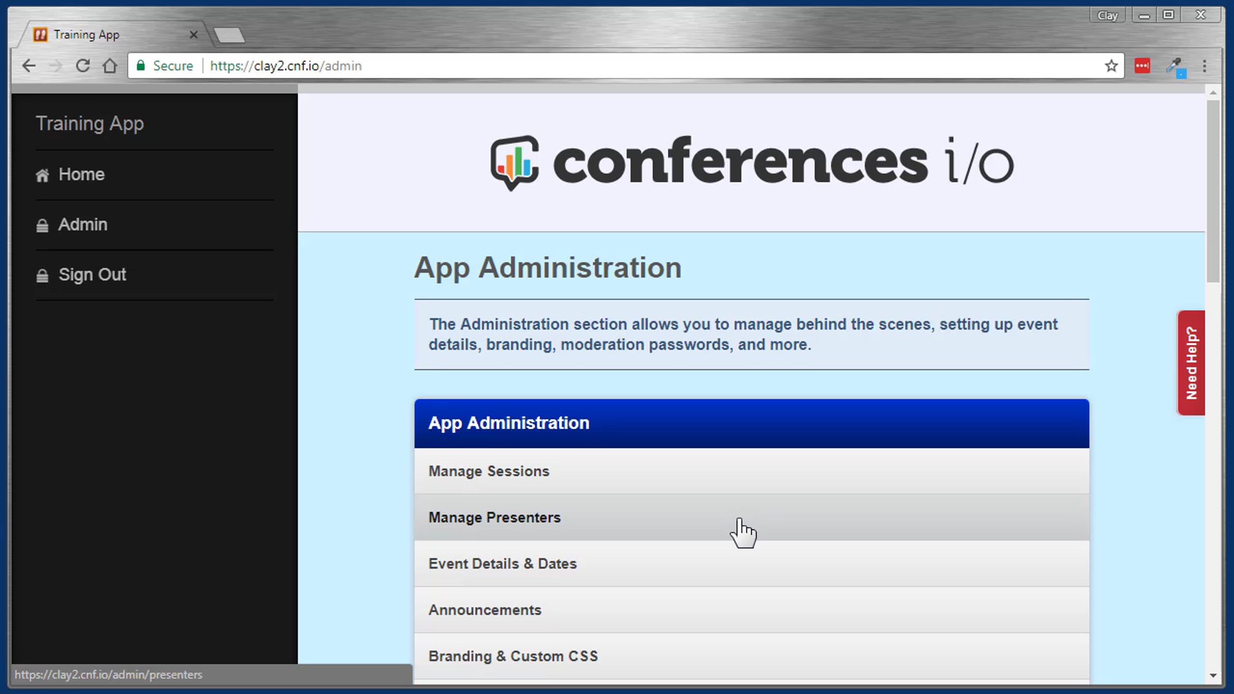Click the lock icon beside Sign Out
The height and width of the screenshot is (694, 1234).
(x=42, y=276)
